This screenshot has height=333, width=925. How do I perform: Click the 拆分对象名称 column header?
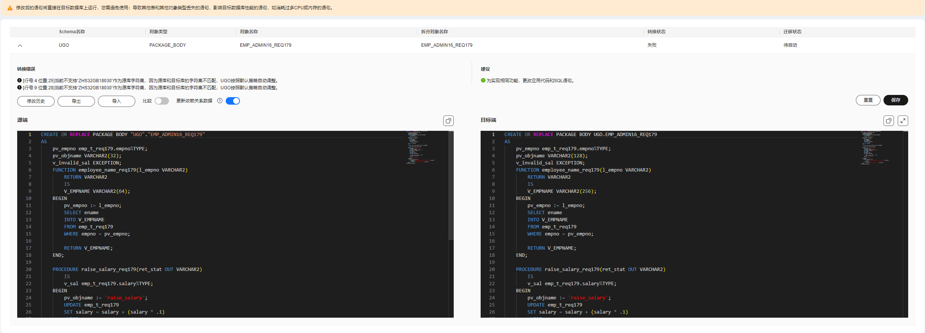435,32
